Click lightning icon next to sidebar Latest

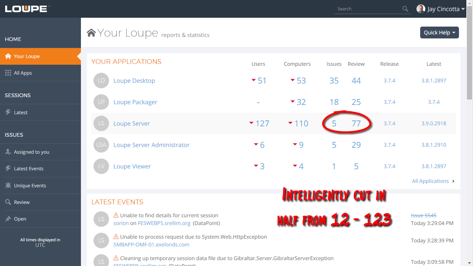(x=8, y=112)
